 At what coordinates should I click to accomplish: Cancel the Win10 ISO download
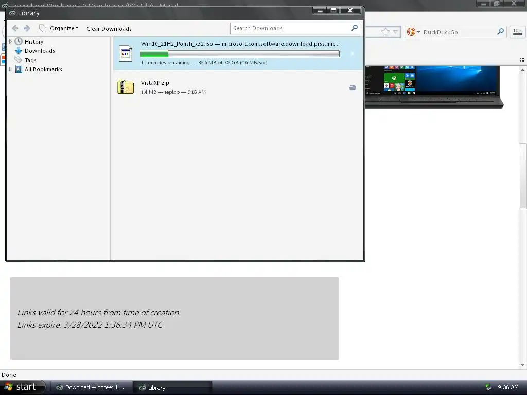click(352, 53)
